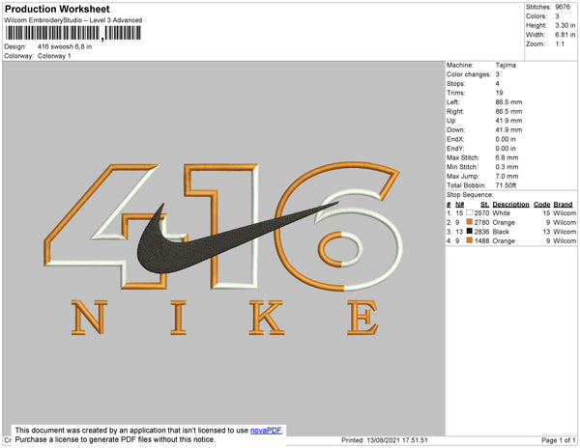Click the 'Brand' column header
The width and height of the screenshot is (580, 448).
[x=563, y=205]
